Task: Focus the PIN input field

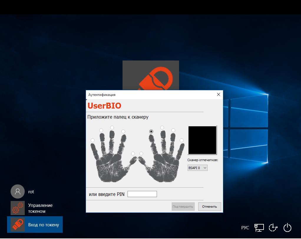Action: [142, 194]
